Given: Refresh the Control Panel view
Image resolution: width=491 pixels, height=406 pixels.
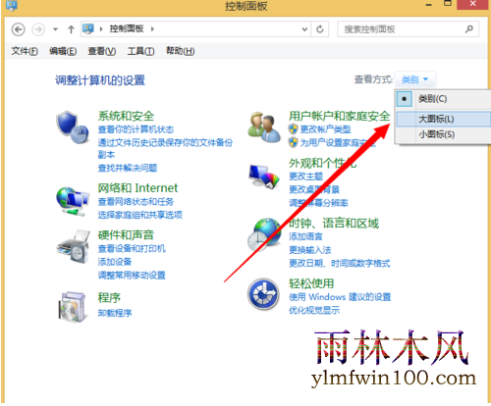Looking at the screenshot, I should (x=320, y=29).
